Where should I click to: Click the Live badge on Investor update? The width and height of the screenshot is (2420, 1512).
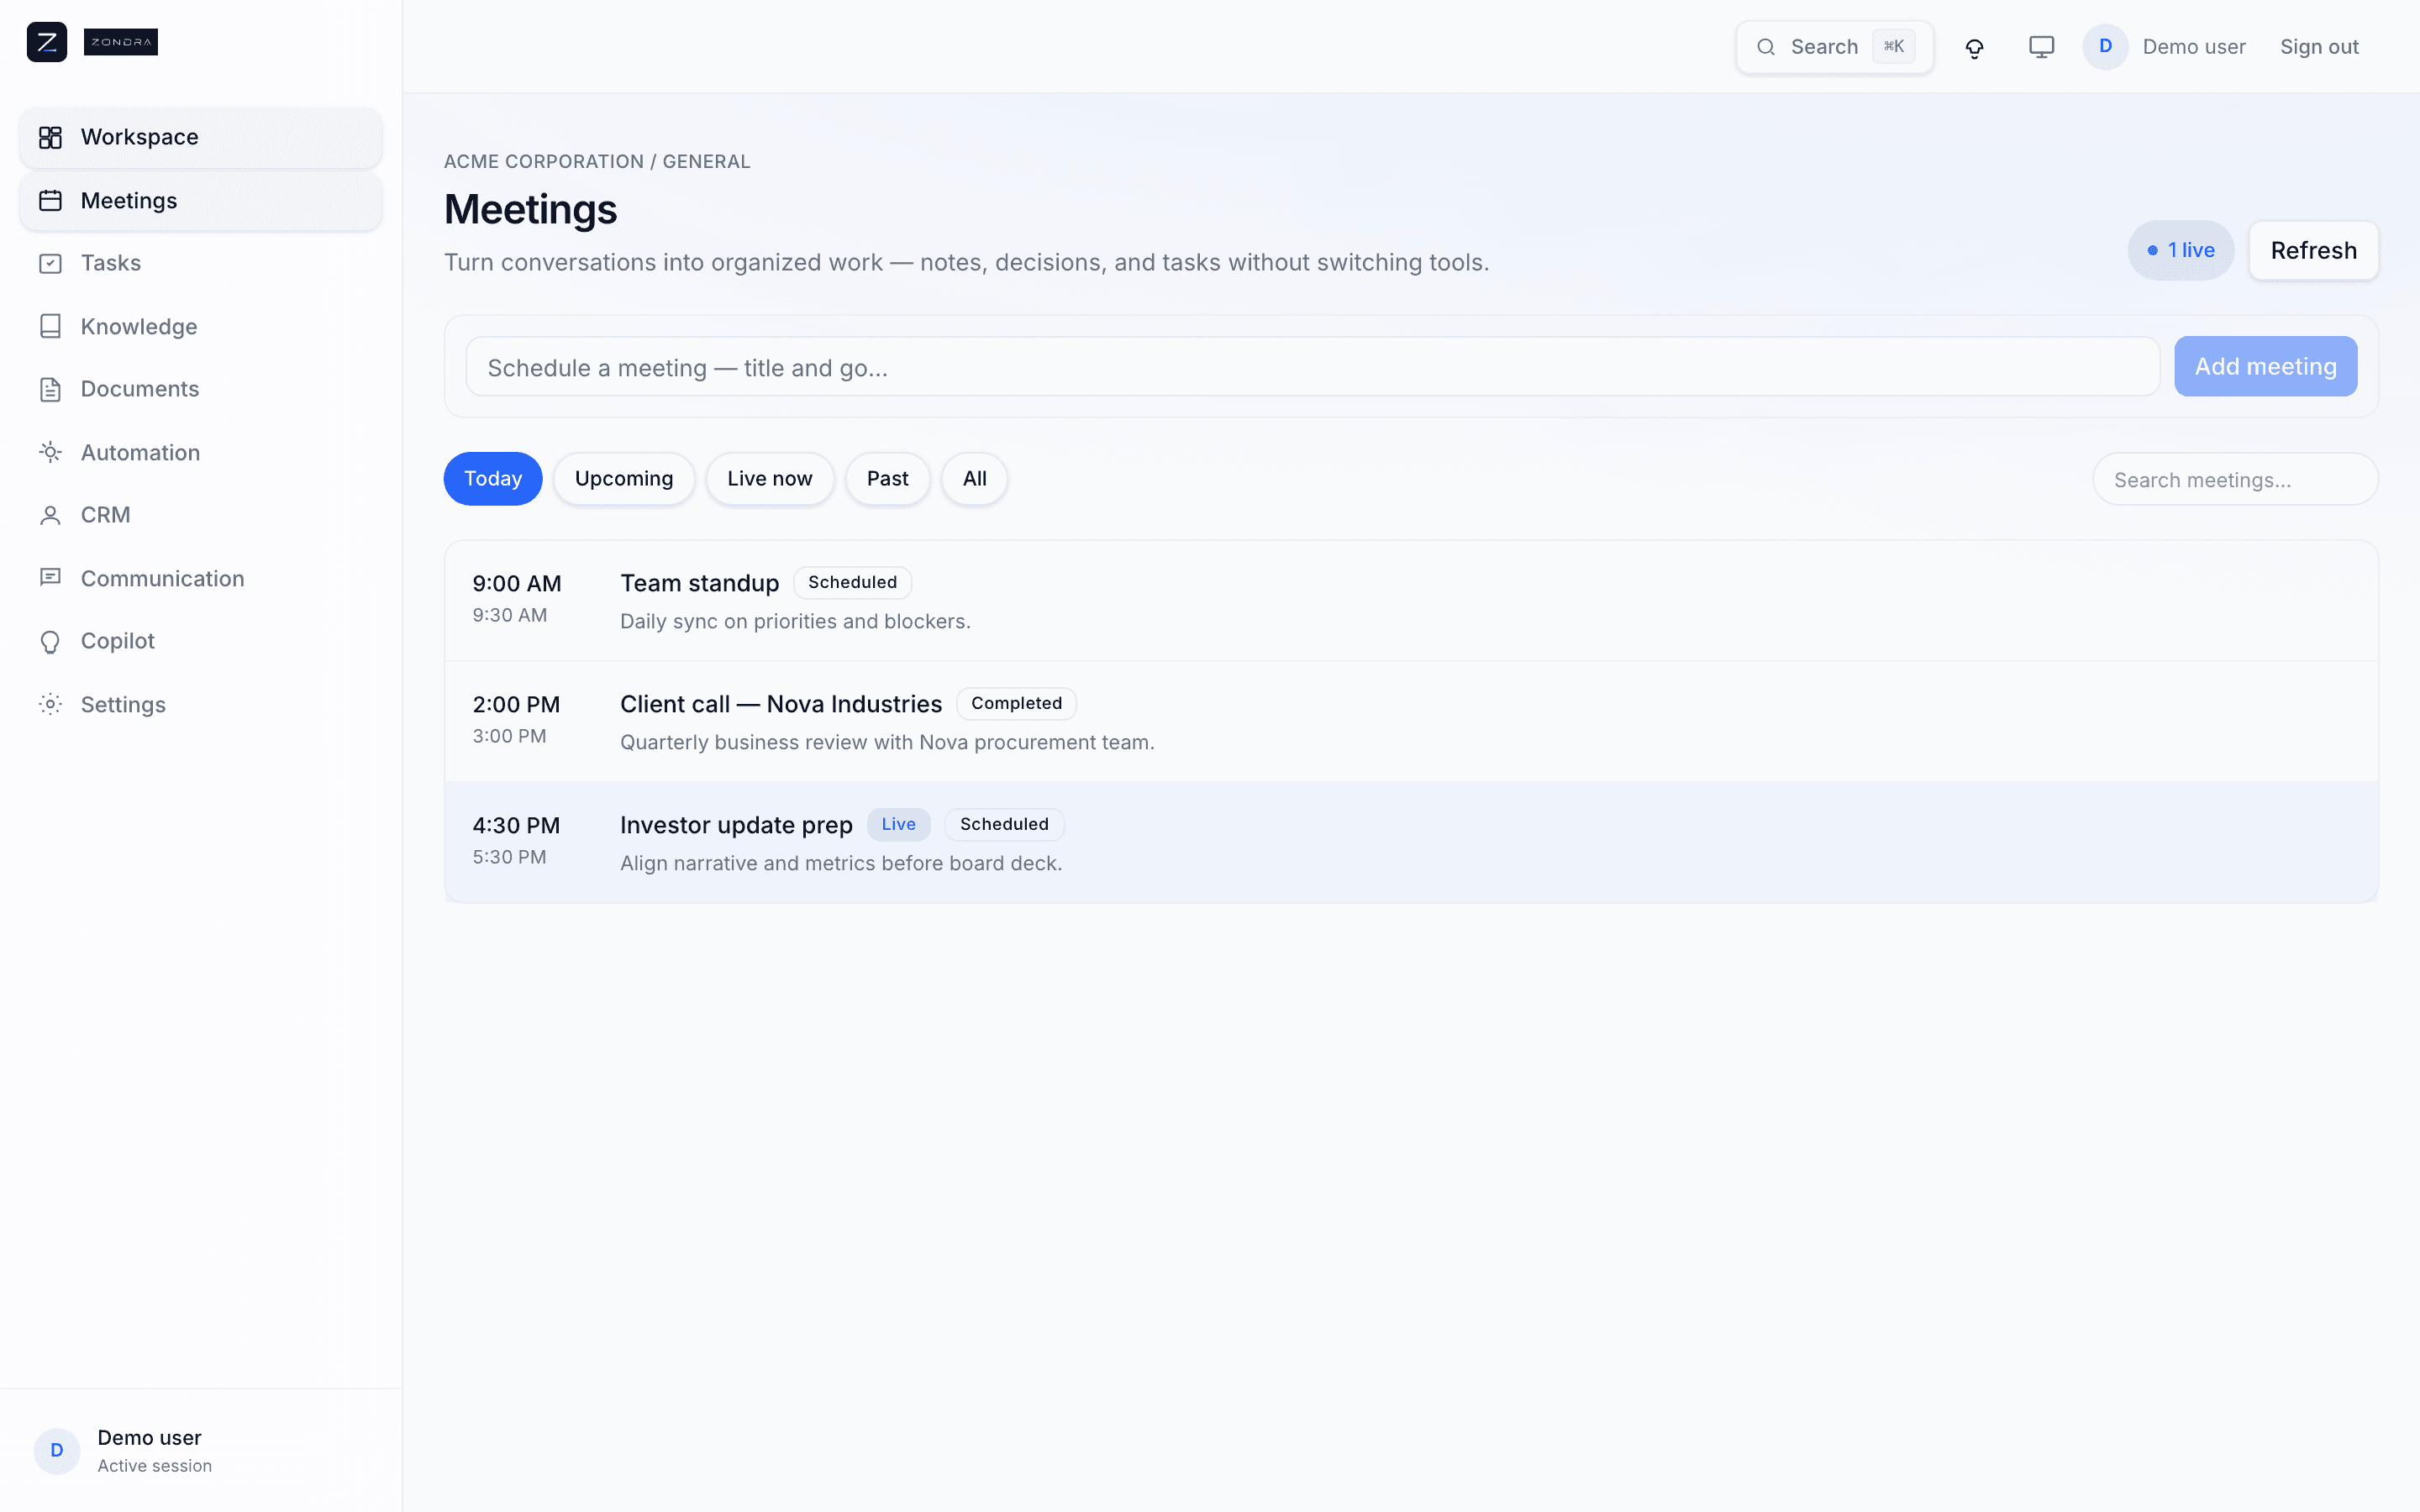coord(898,824)
